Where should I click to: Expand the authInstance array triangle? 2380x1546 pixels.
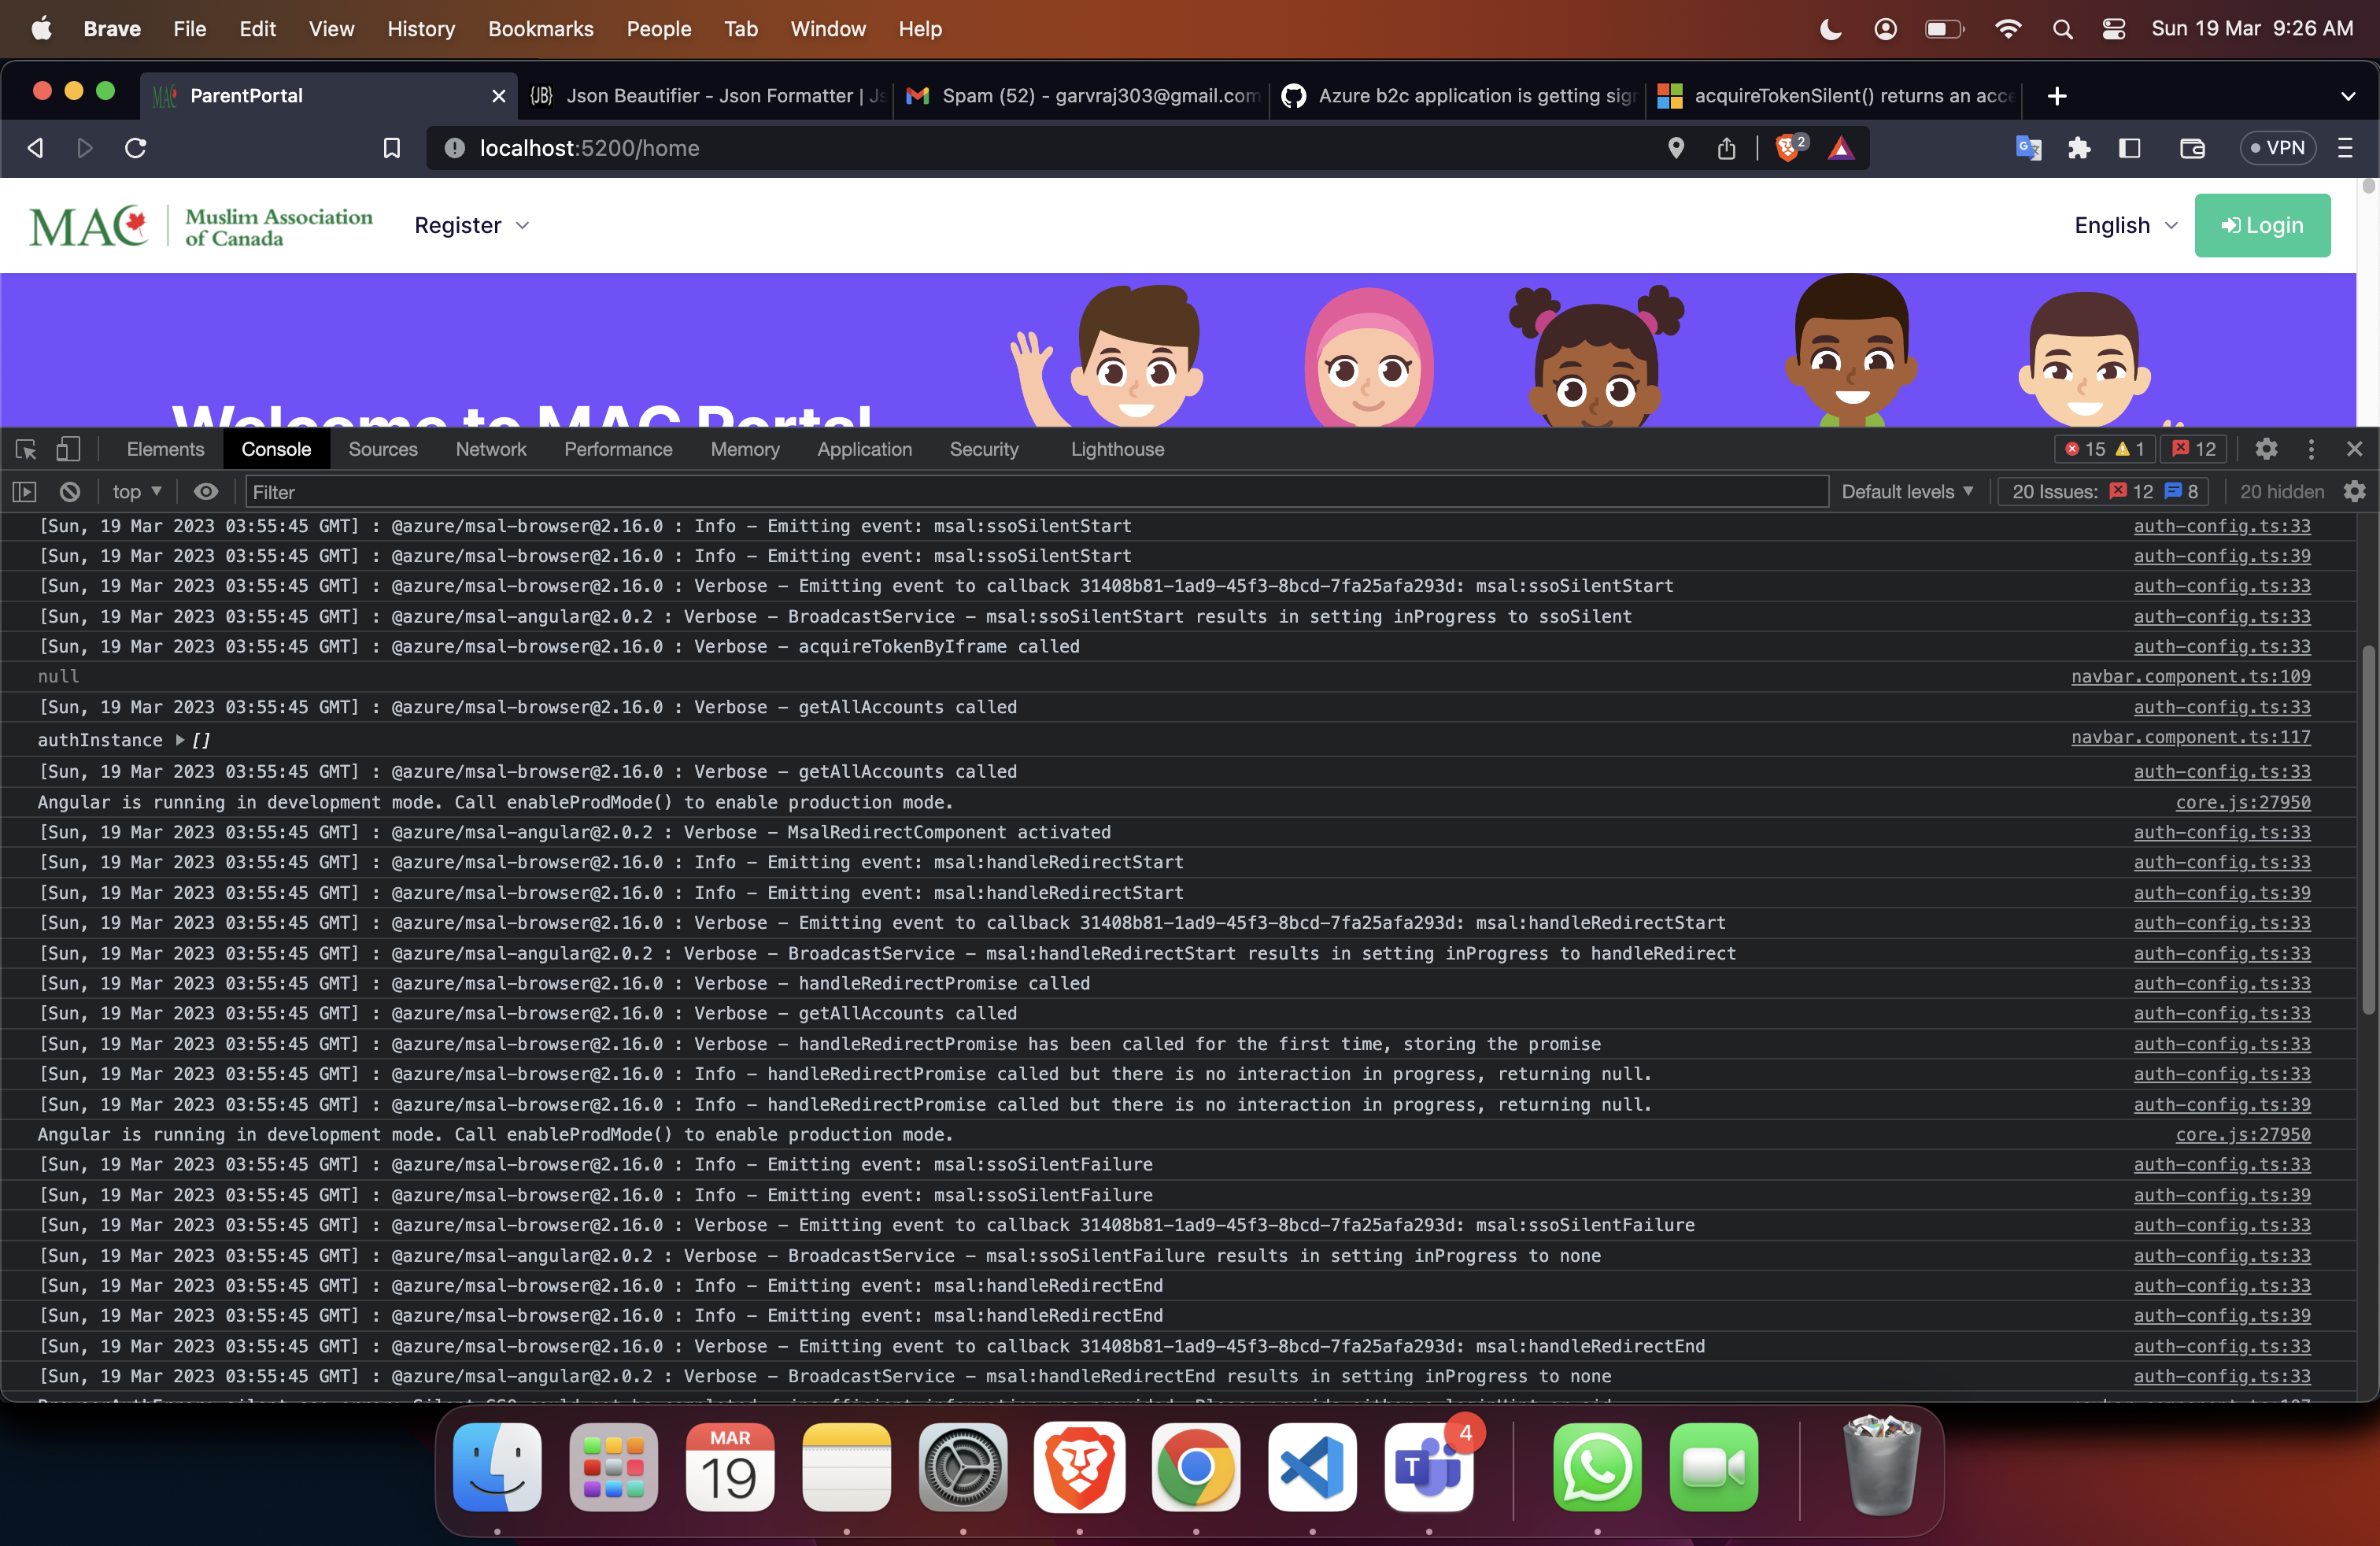point(180,740)
